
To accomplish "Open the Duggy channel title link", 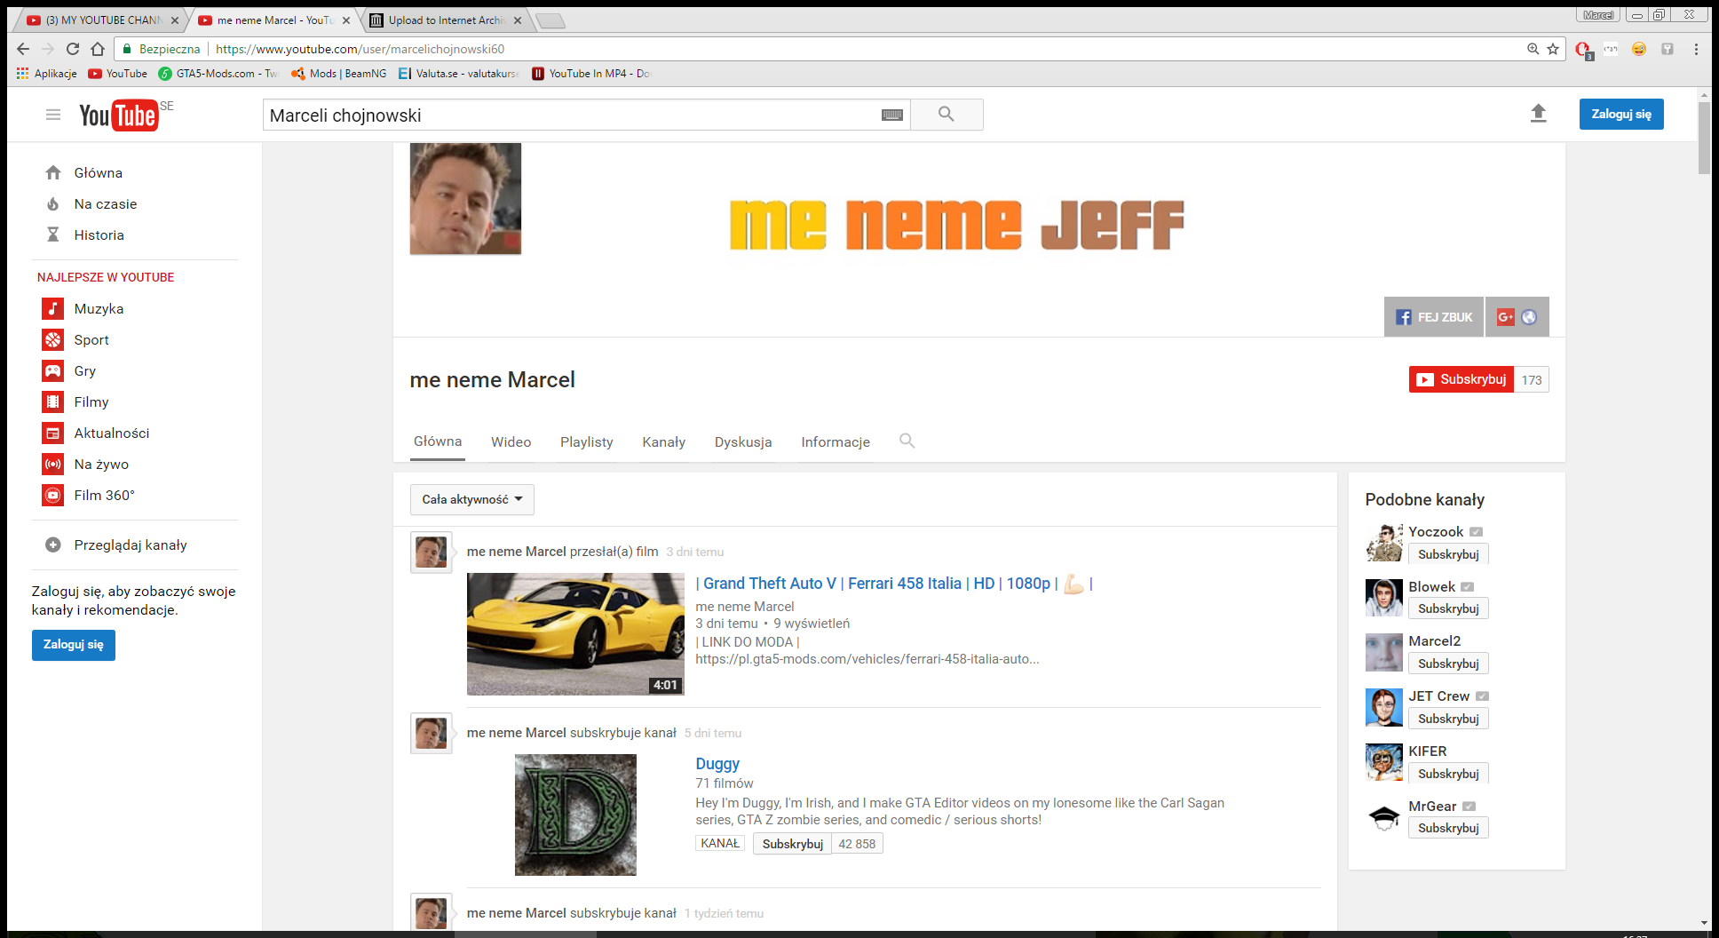I will [x=717, y=764].
